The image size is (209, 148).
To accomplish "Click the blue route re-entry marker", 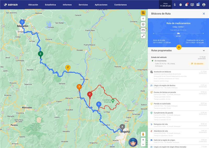I will click(99, 104).
